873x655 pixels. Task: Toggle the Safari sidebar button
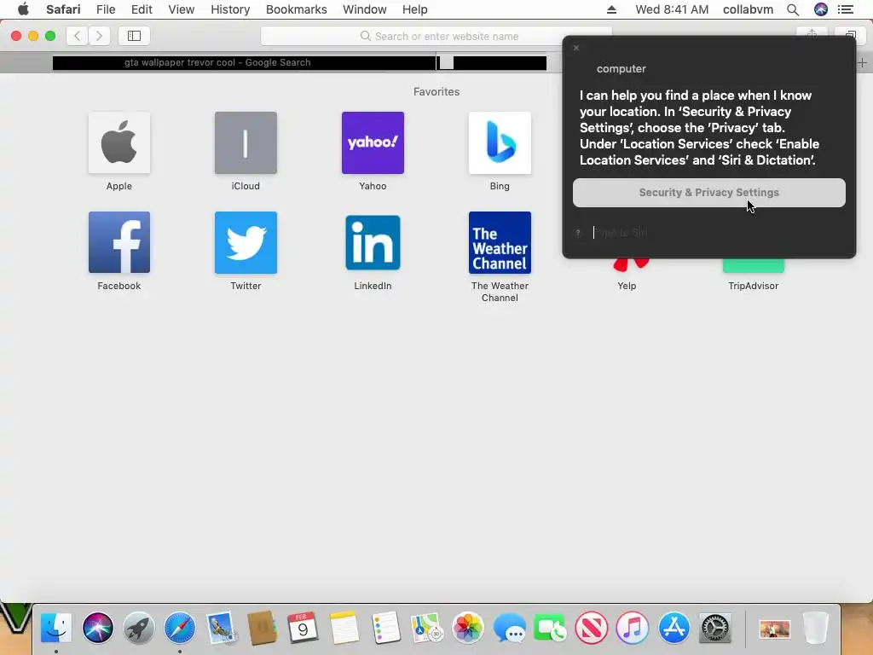click(134, 36)
